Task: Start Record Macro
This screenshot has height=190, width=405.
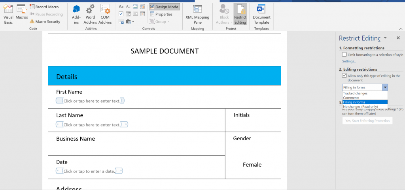Action: [x=44, y=7]
